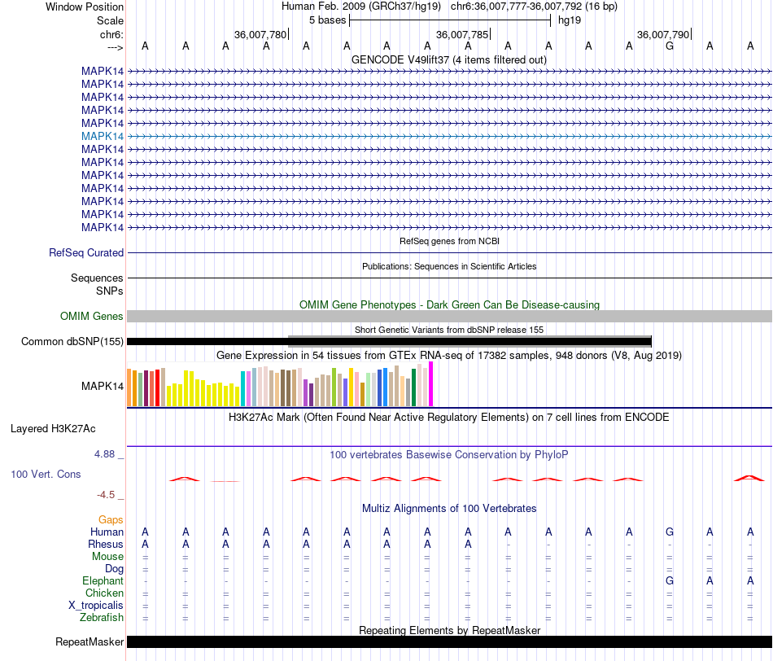Click the -4.5 conservation scale minimum
Screen dimensions: 773x661
click(x=106, y=495)
